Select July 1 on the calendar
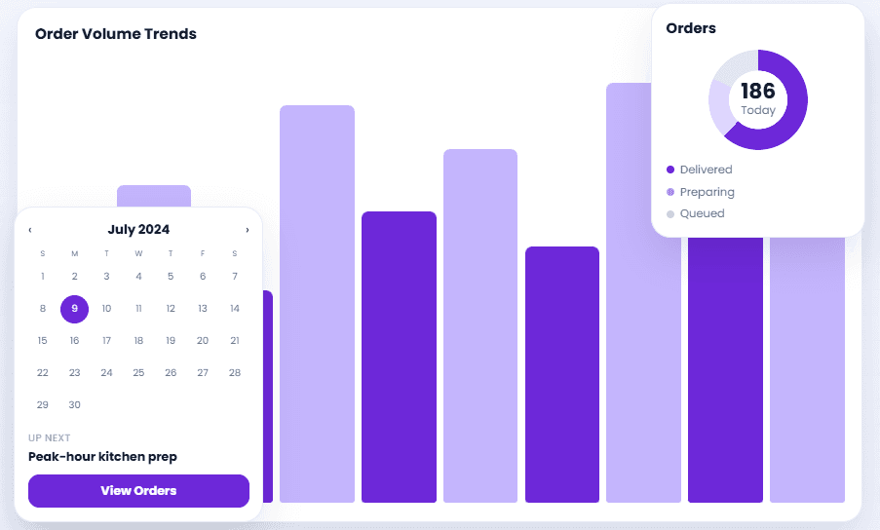Screen dimensions: 880x530 tap(43, 276)
